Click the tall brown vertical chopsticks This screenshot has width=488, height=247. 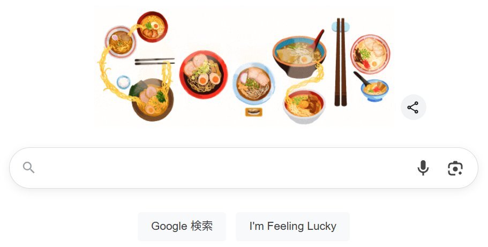(340, 62)
